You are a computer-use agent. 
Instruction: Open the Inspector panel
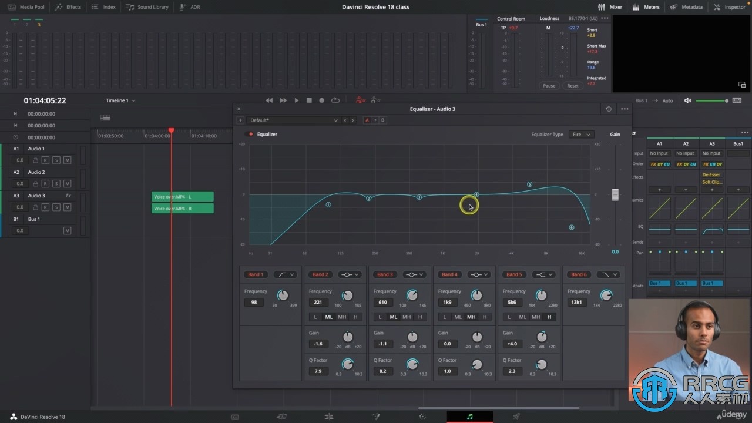tap(729, 7)
